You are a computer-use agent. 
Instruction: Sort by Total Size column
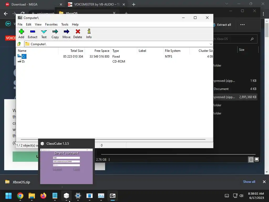click(x=71, y=51)
